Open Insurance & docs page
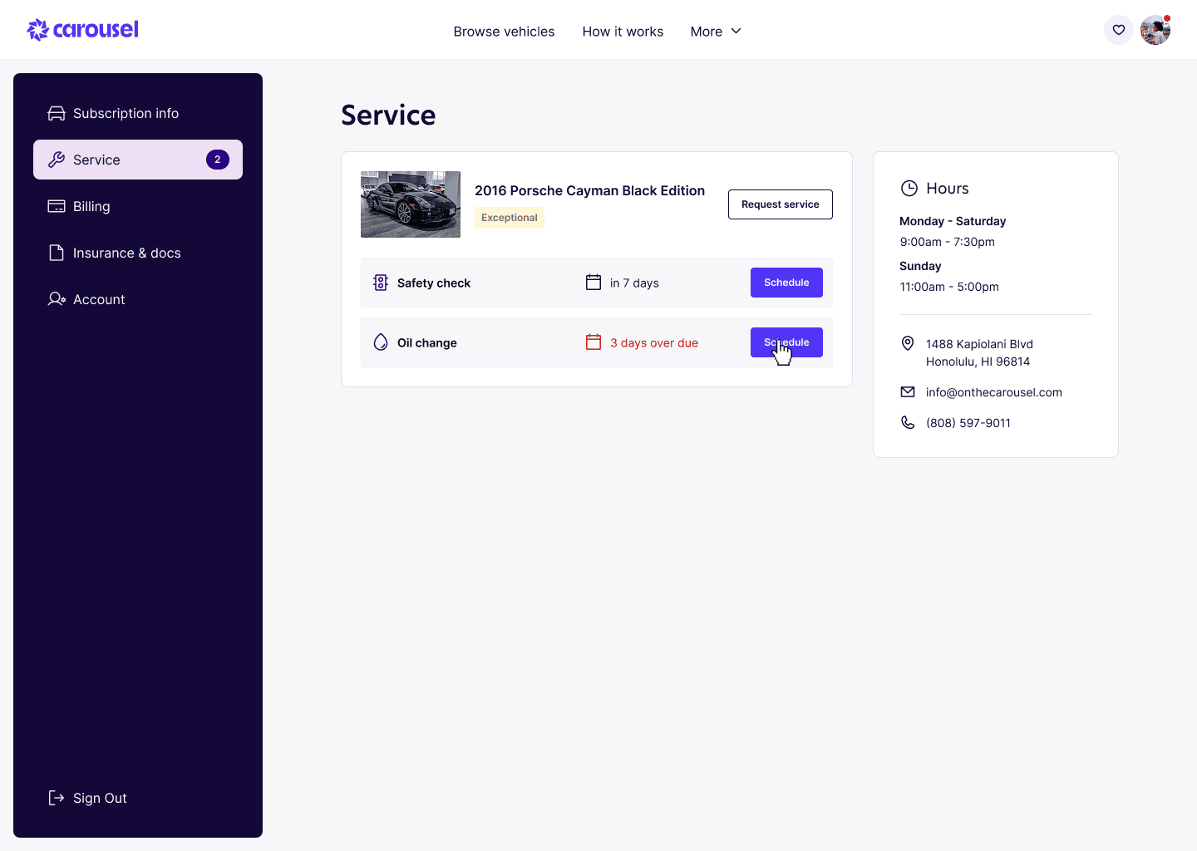The width and height of the screenshot is (1197, 851). [126, 253]
